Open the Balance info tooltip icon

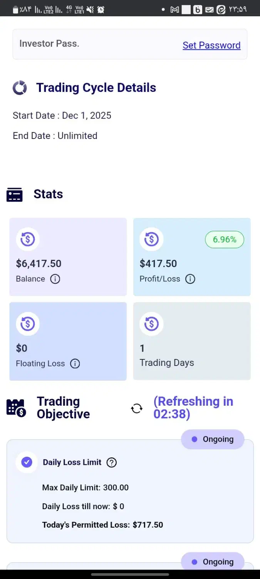55,279
